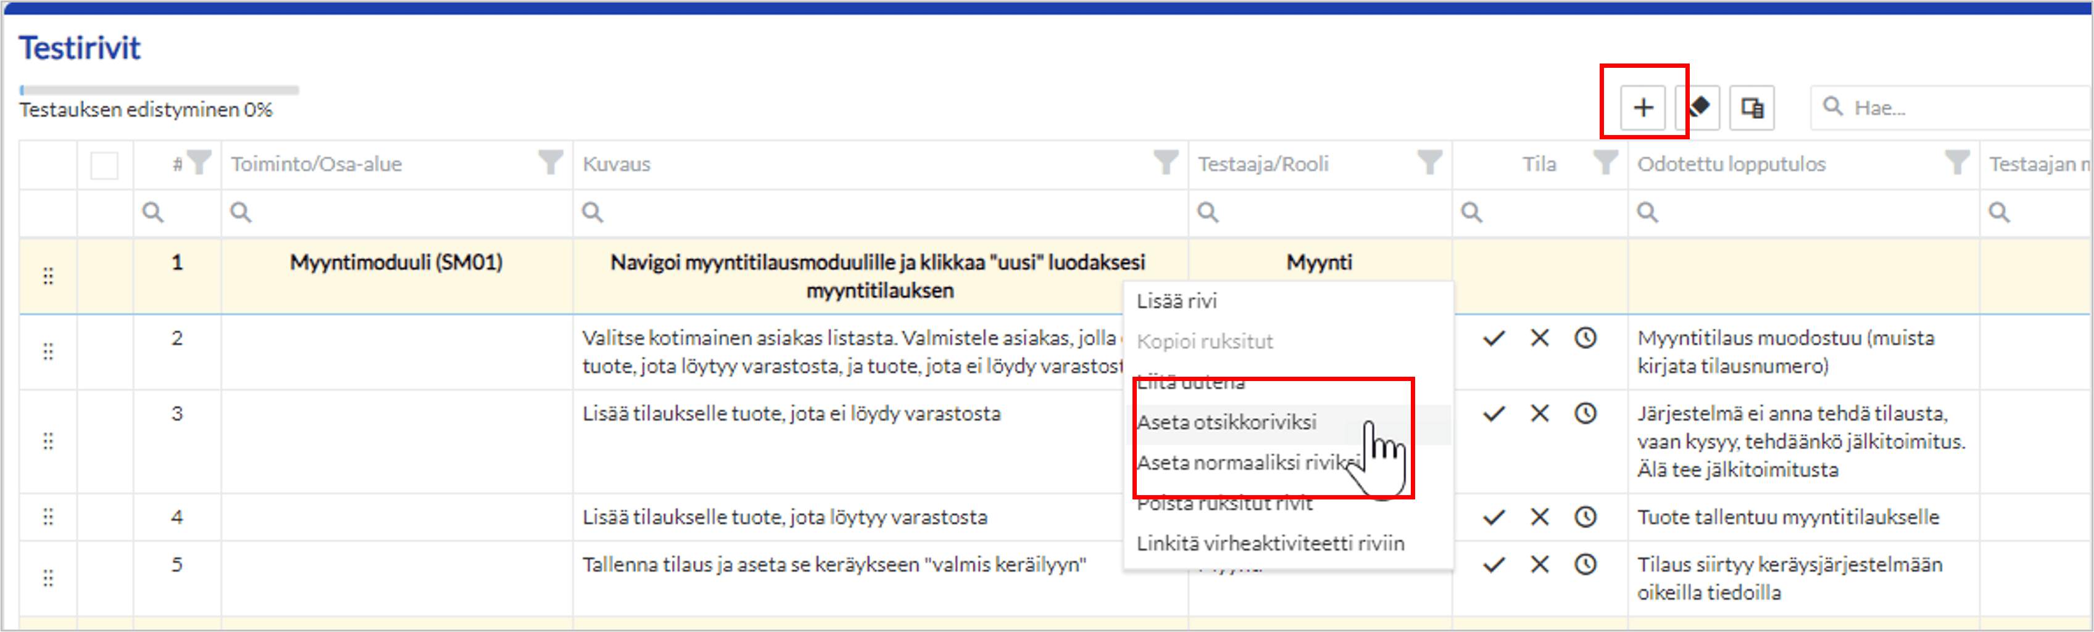This screenshot has height=632, width=2094.
Task: Open filter for Toiminto/Osa-alue column
Action: [551, 162]
